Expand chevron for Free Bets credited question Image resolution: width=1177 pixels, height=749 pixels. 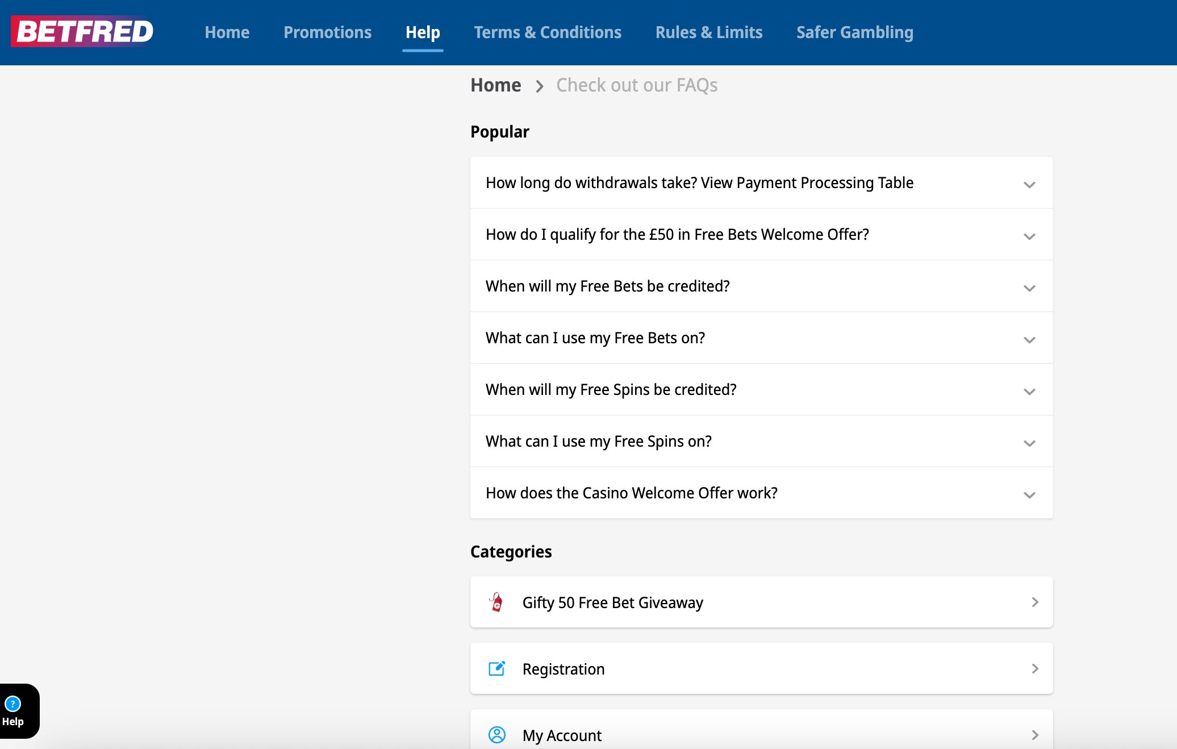click(x=1029, y=288)
